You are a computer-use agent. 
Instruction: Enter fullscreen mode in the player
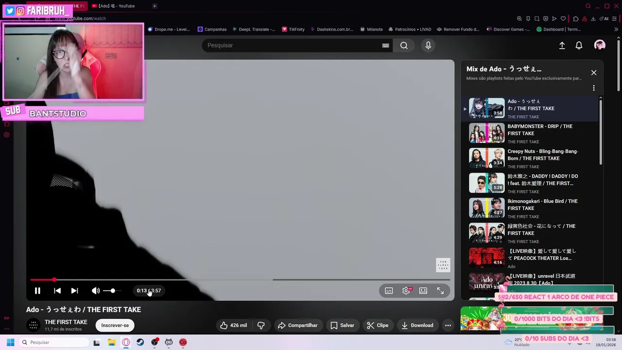440,291
